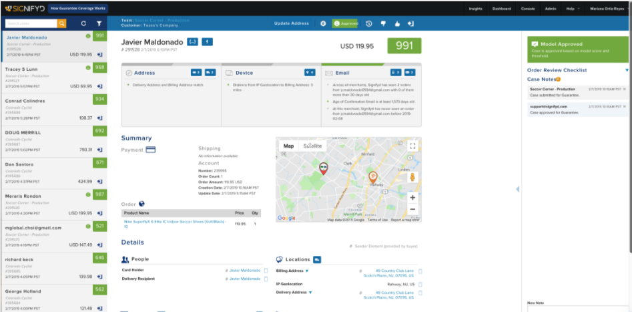Go to the Console page
The width and height of the screenshot is (632, 312).
click(528, 9)
